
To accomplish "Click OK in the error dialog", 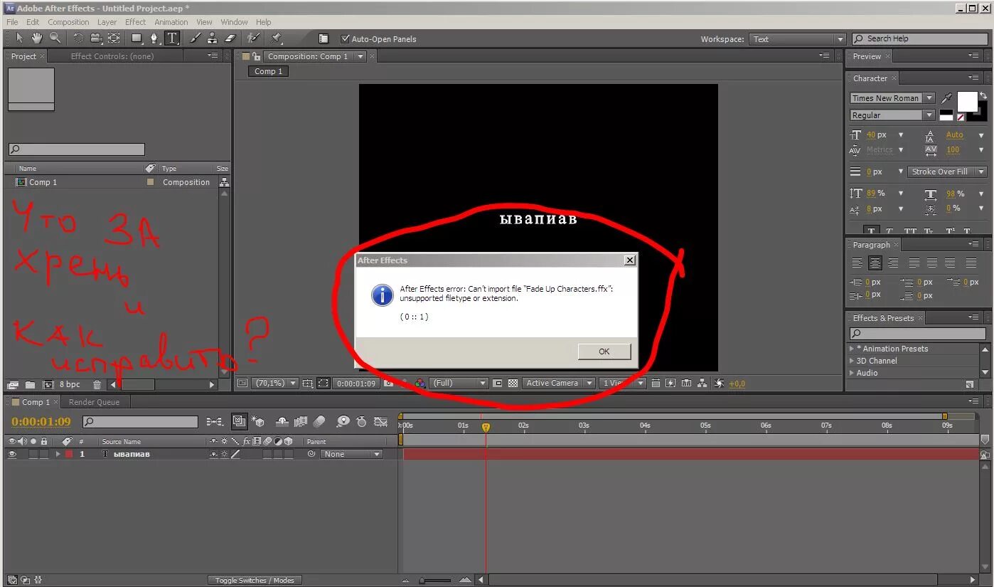I will [x=604, y=351].
